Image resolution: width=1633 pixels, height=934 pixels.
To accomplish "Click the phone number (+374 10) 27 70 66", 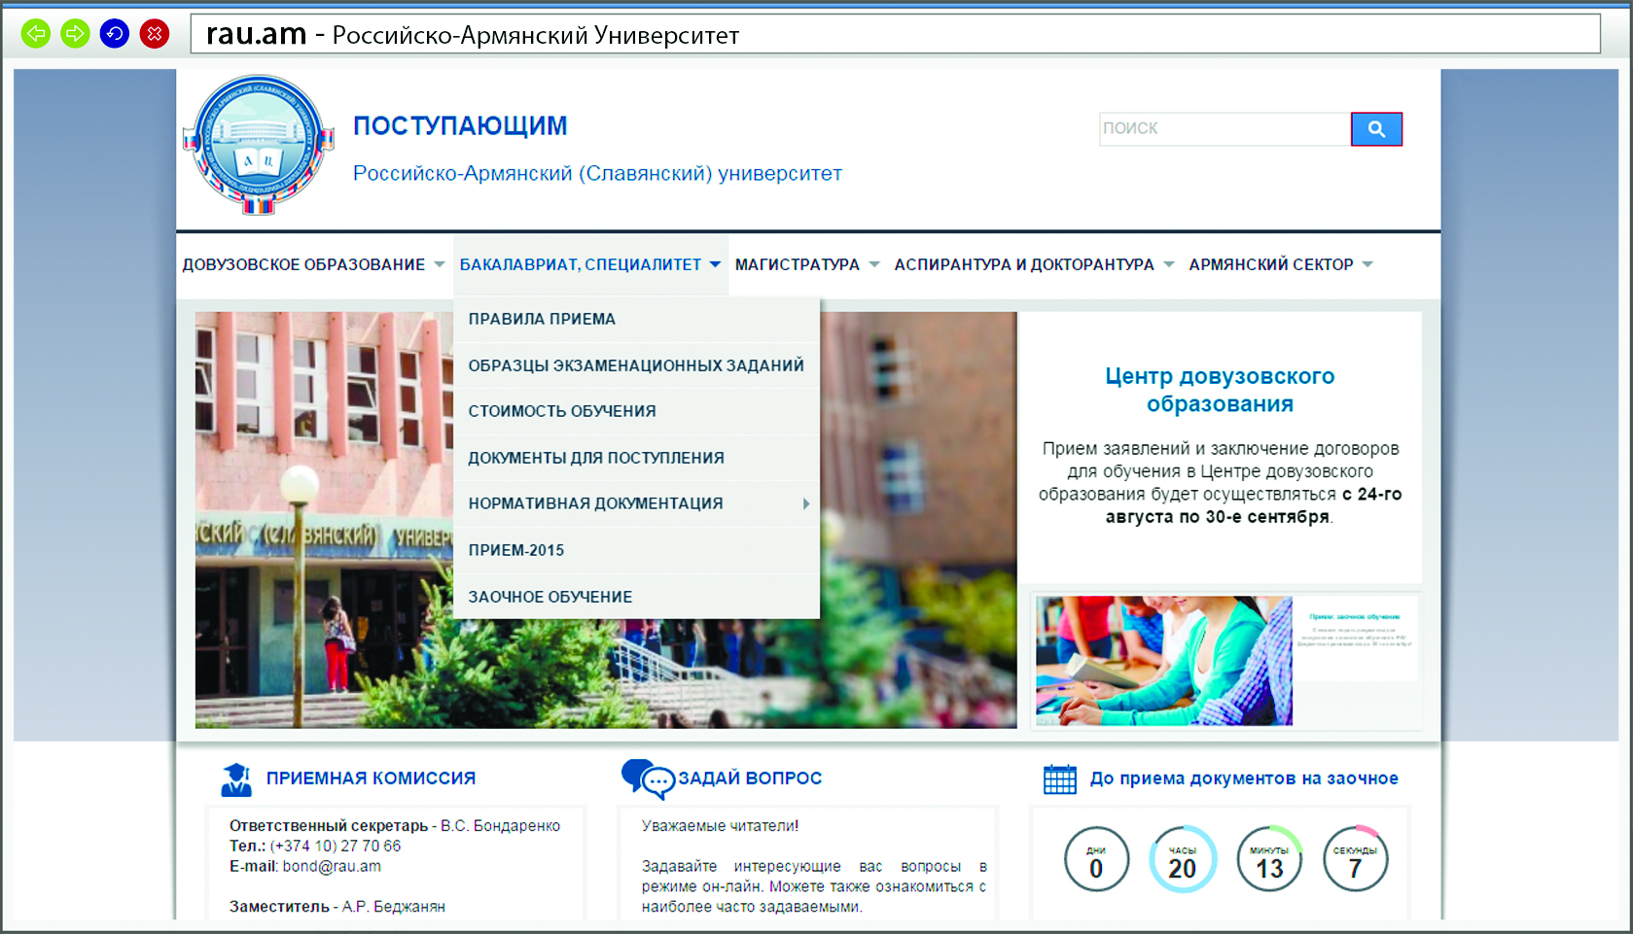I will point(336,847).
